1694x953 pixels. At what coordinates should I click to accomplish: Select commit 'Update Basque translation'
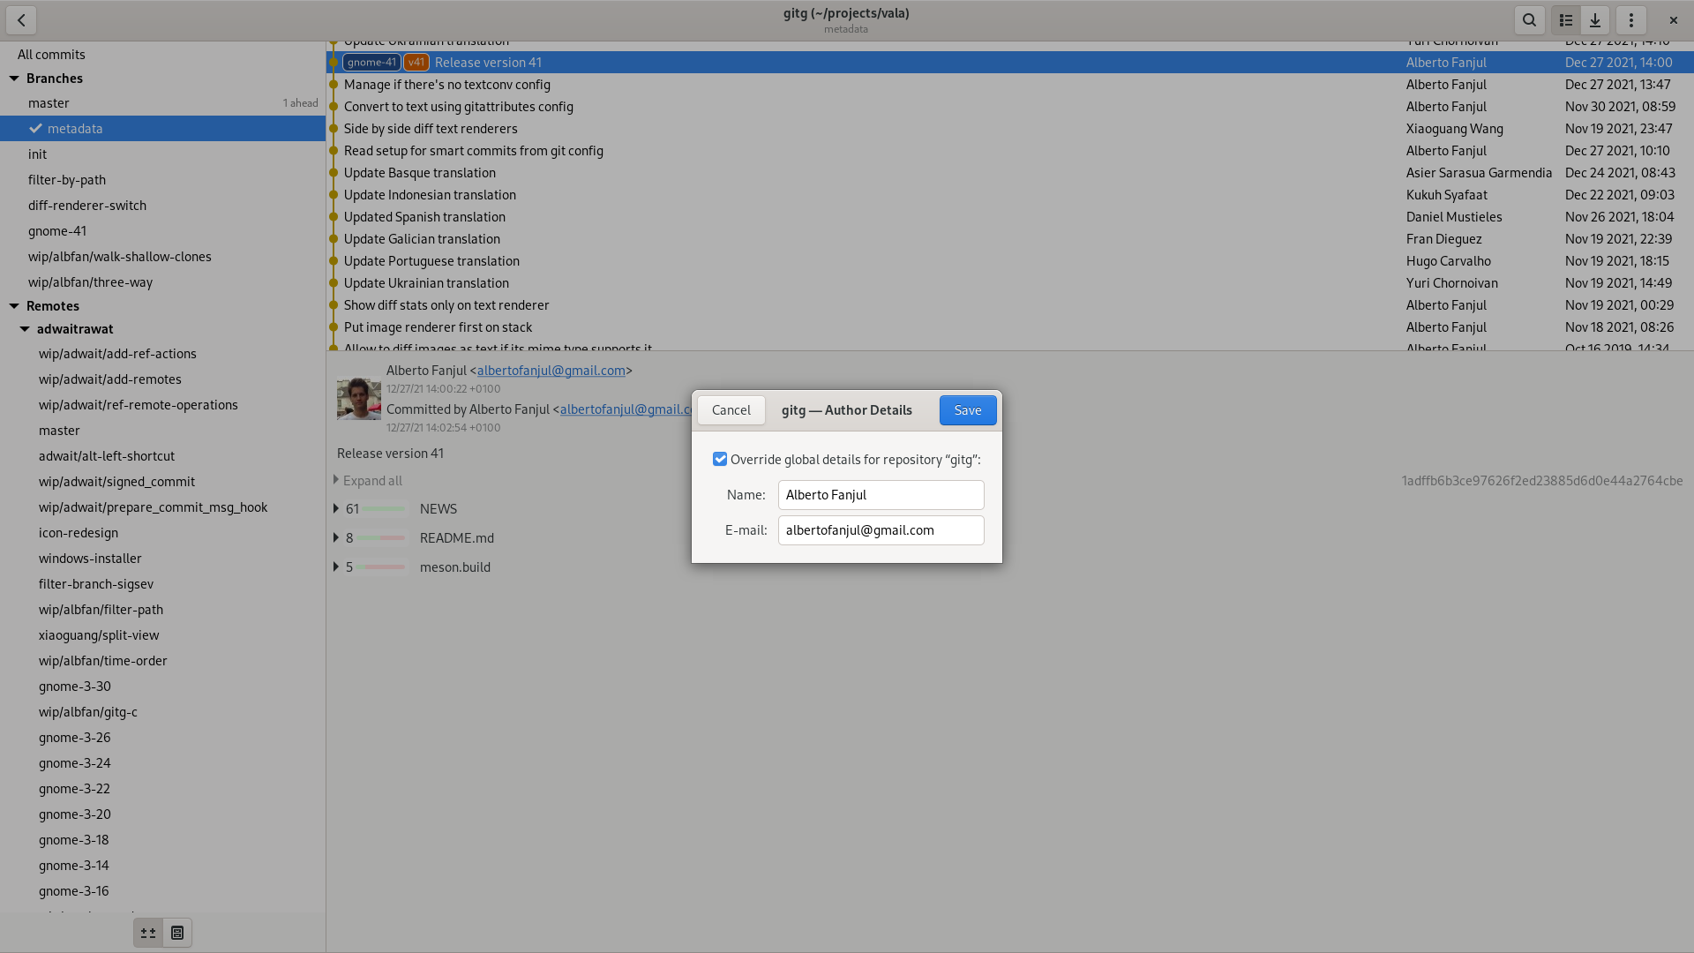coord(1010,173)
